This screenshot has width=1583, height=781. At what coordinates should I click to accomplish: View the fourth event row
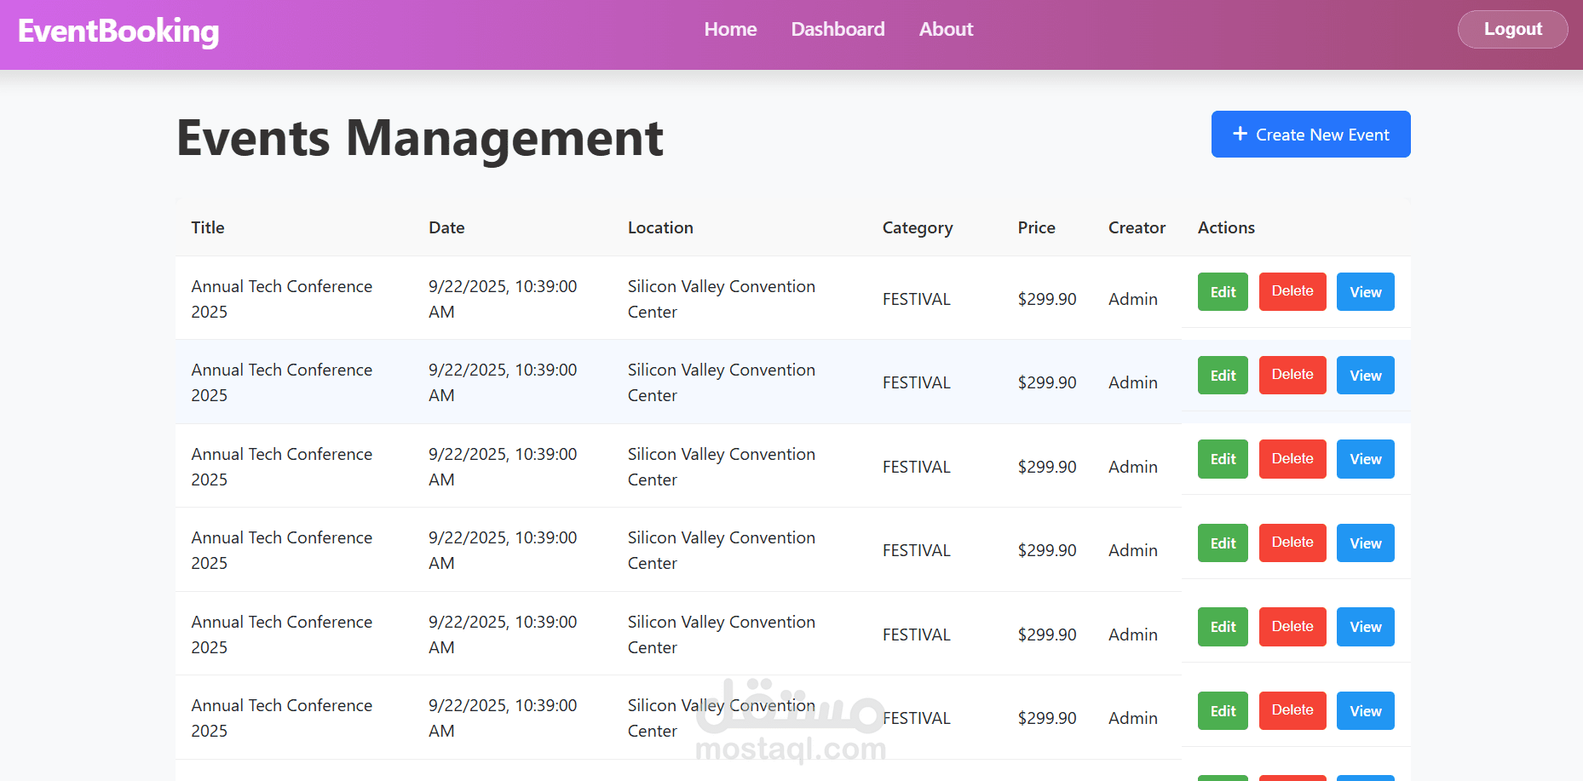pyautogui.click(x=1365, y=543)
